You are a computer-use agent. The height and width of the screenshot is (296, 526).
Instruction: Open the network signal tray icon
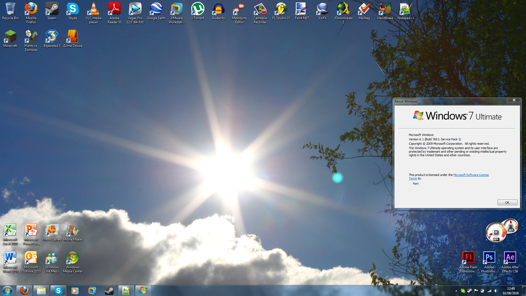point(489,291)
